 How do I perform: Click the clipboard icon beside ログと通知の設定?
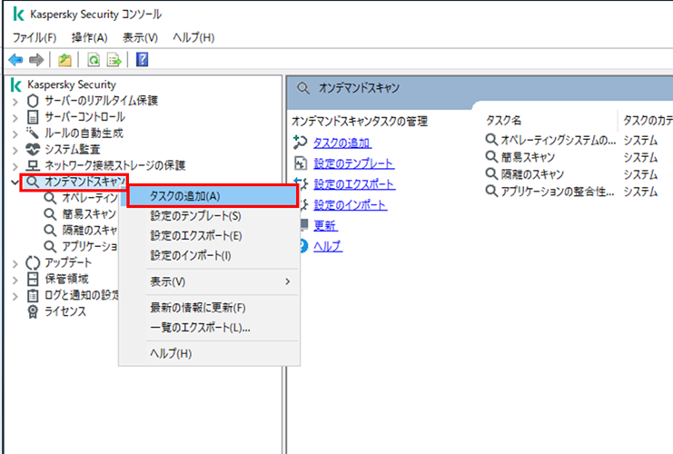33,295
